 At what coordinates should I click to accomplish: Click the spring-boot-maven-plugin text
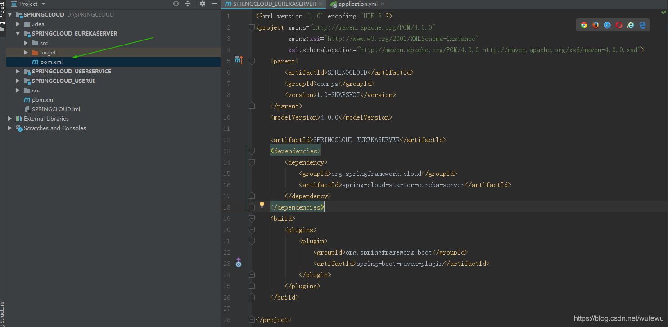coord(400,264)
